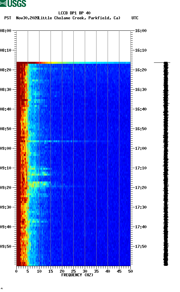
Task: Click the 35 Hz frequency tick label
Action: 96,271
